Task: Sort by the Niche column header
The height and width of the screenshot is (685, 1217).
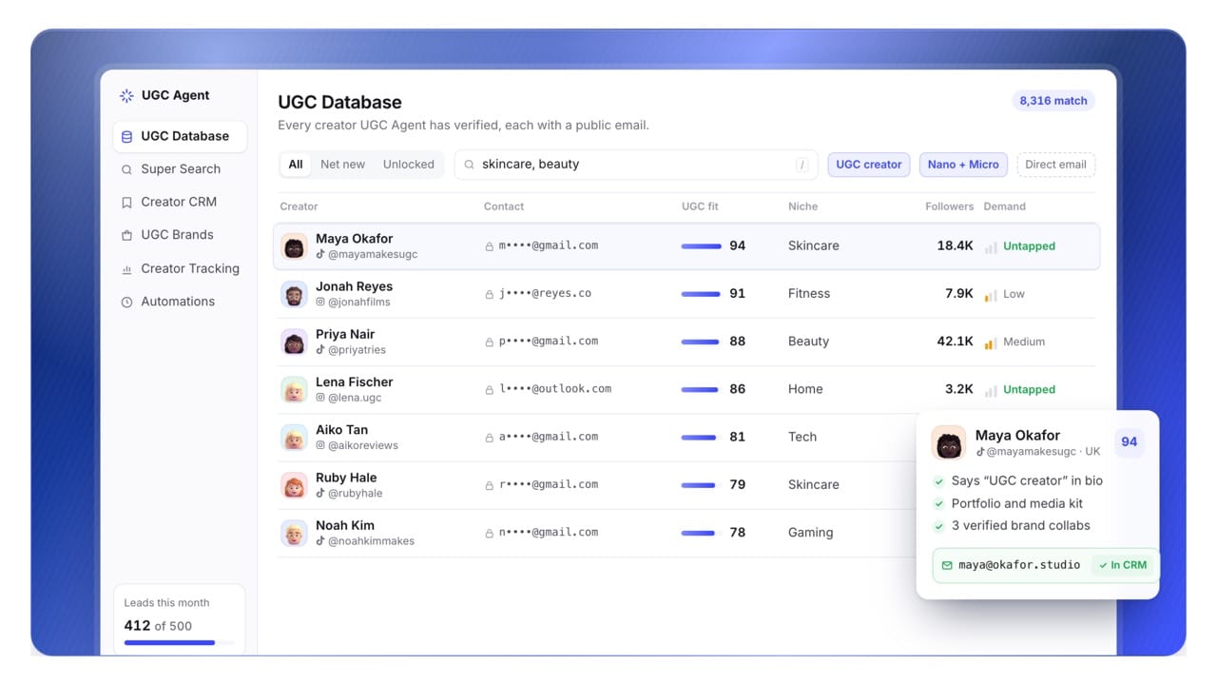Action: click(802, 206)
